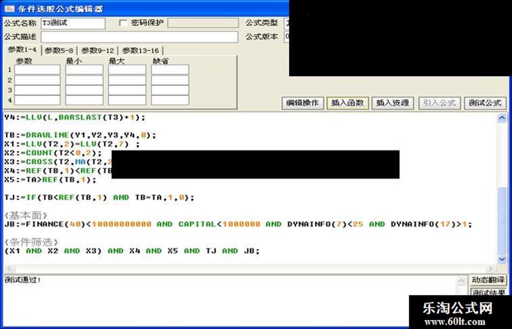Click row 1 最大 value field

click(x=127, y=70)
